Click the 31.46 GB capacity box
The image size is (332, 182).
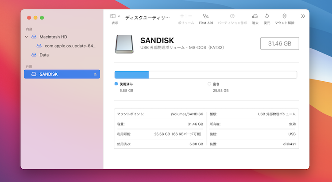point(280,44)
